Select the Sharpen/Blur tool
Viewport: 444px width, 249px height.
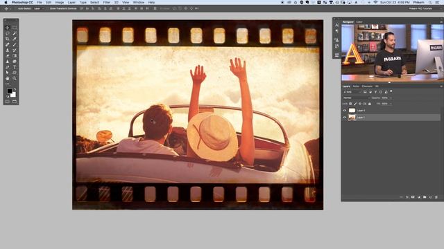coord(8,62)
